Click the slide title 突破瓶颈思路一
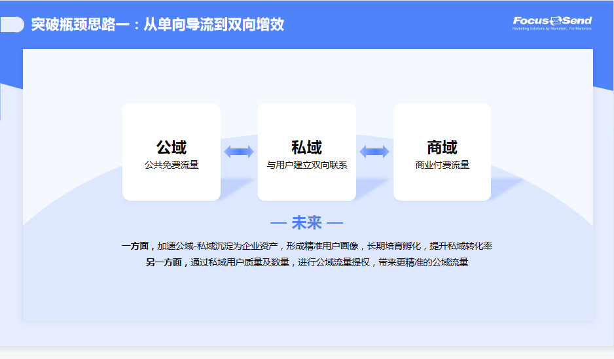 click(81, 25)
